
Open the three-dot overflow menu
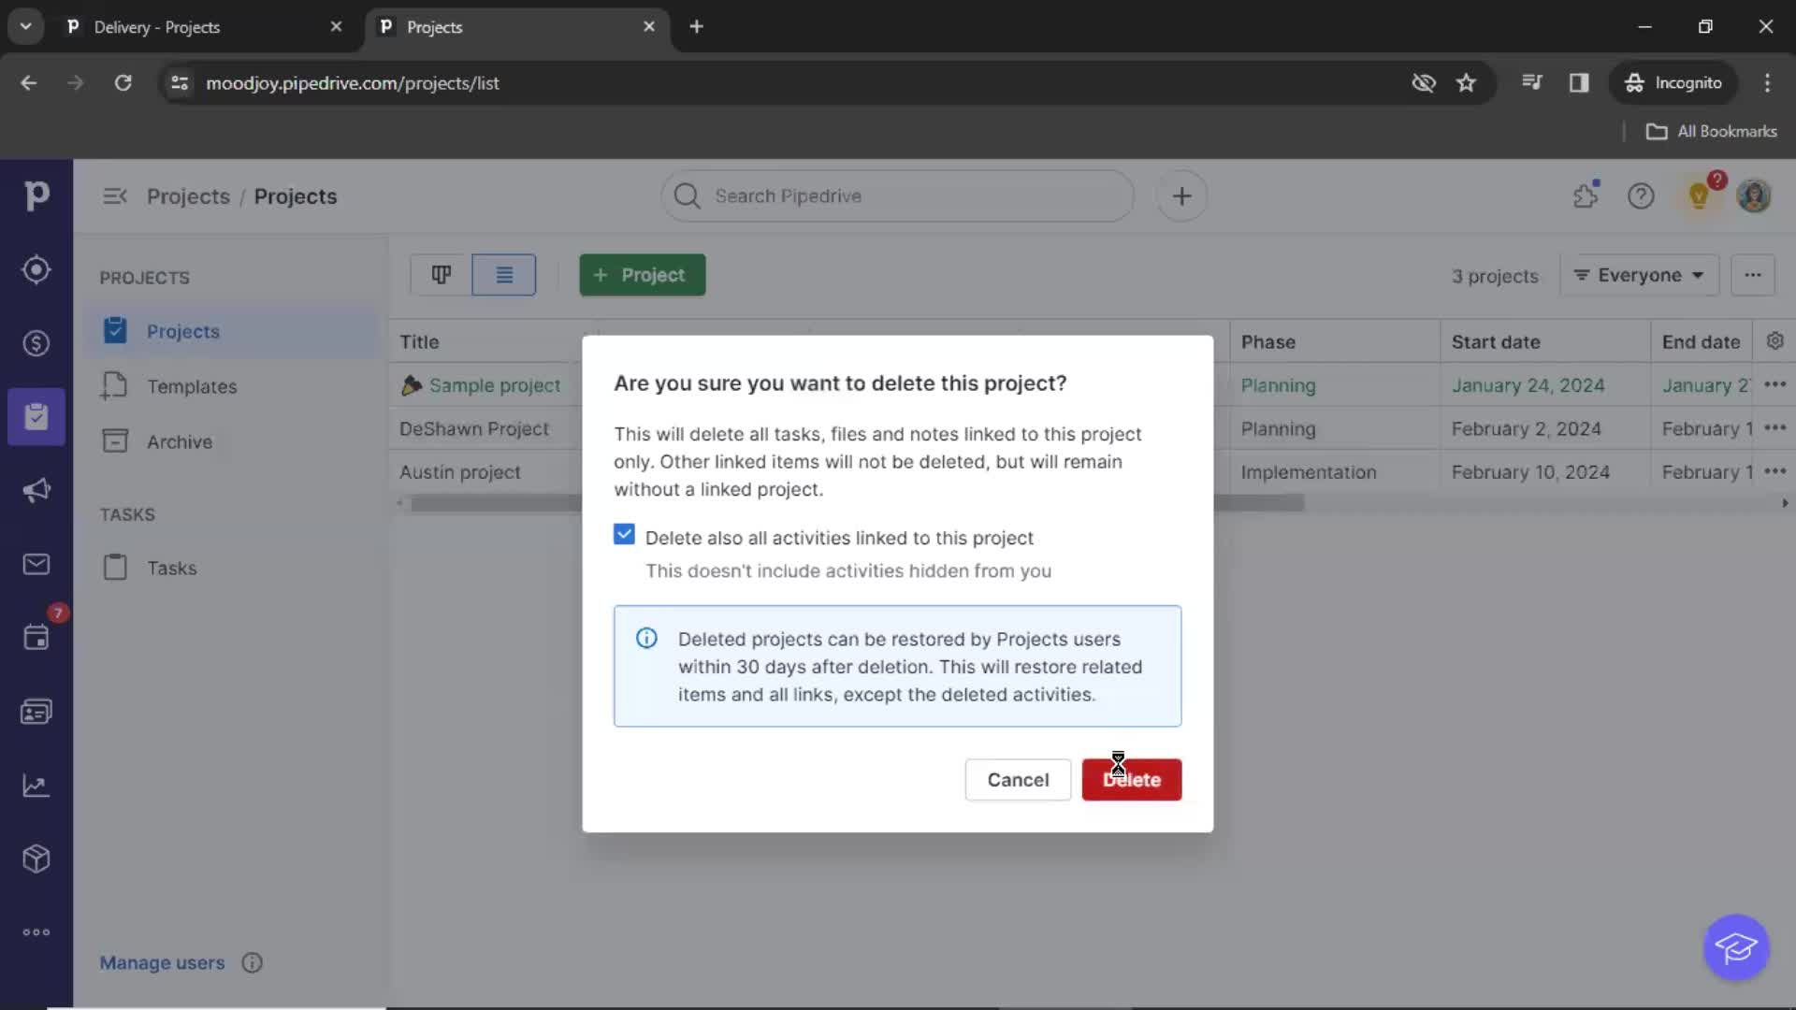1752,275
